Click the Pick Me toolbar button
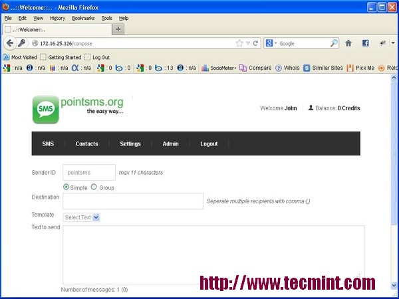Viewport: 399px width, 299px height. (360, 68)
